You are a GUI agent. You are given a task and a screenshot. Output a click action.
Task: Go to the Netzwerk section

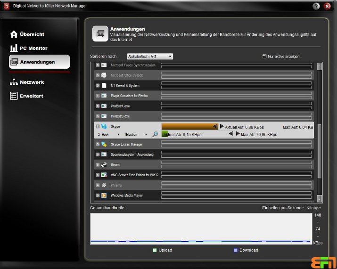(x=27, y=82)
